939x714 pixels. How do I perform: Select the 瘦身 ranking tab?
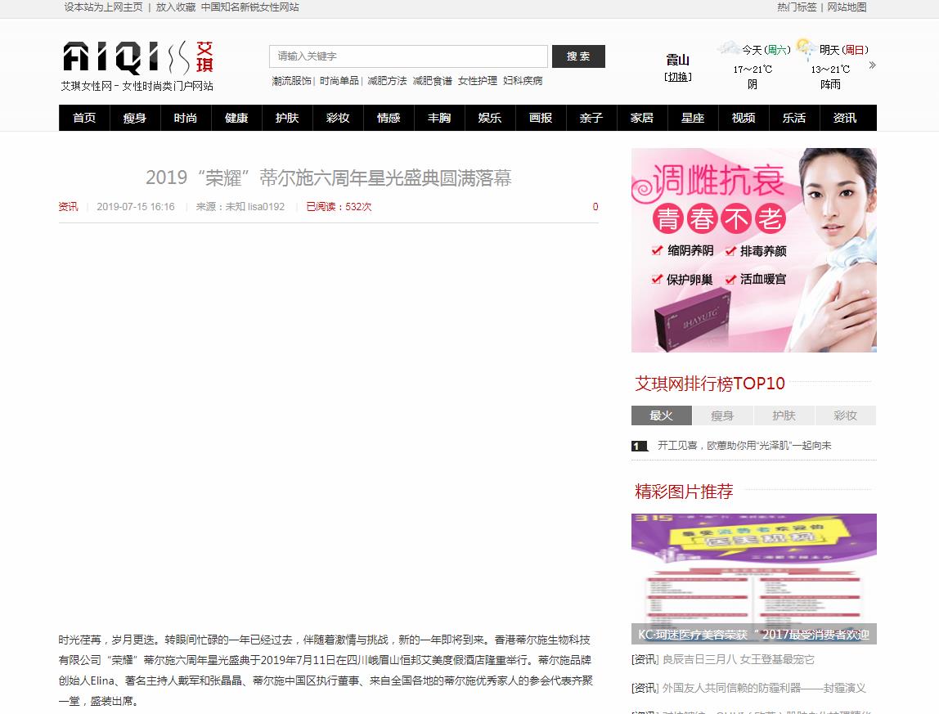pos(722,415)
